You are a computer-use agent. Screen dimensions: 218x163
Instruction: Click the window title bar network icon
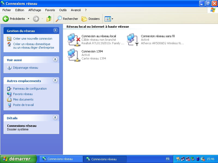[2, 3]
